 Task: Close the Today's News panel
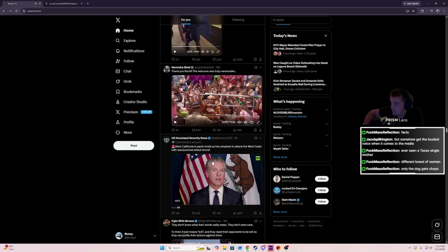click(326, 36)
